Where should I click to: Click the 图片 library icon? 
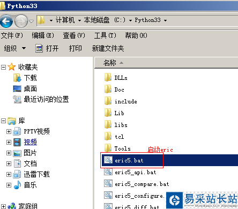point(17,153)
